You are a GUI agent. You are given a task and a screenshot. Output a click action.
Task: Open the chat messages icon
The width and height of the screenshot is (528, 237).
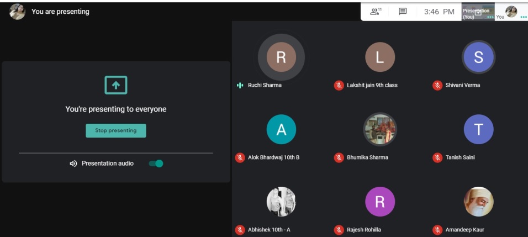(403, 11)
